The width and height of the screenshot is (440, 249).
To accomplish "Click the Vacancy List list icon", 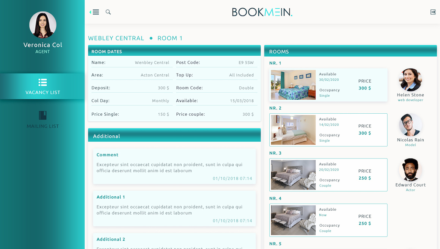I will coord(42,83).
